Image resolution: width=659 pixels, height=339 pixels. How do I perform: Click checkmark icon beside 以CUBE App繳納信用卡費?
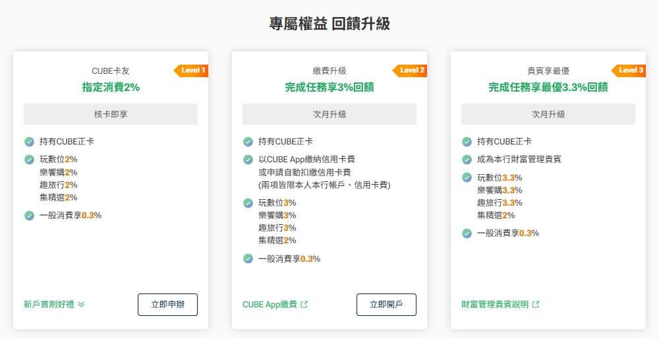(248, 159)
